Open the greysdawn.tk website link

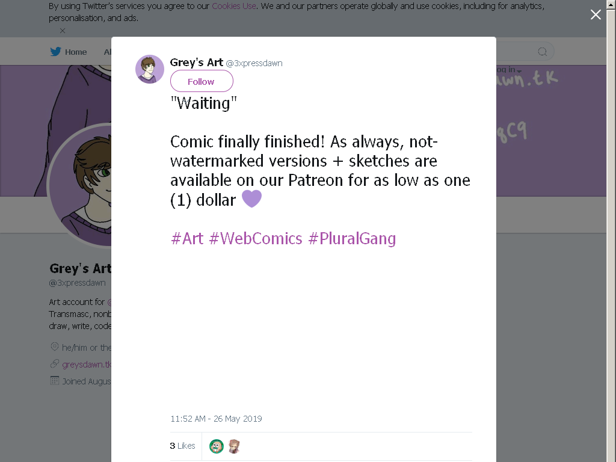87,365
